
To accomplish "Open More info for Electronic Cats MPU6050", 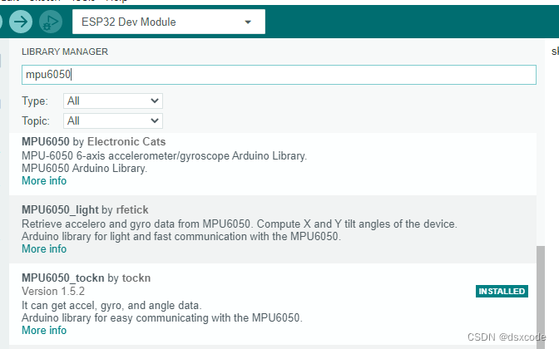I will pyautogui.click(x=44, y=180).
